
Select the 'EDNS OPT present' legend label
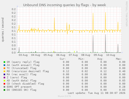point(19,87)
